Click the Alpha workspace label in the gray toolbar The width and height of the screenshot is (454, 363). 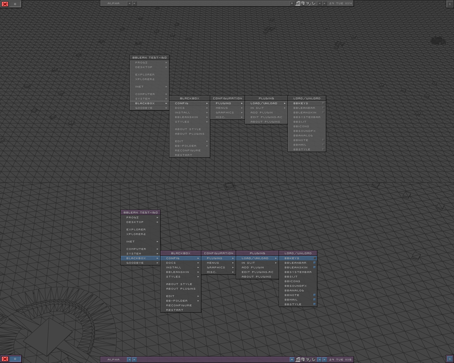tap(113, 3)
